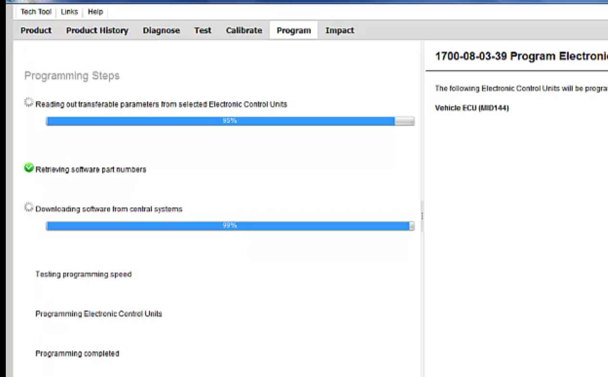
Task: Open the Calibrate tab
Action: (244, 30)
